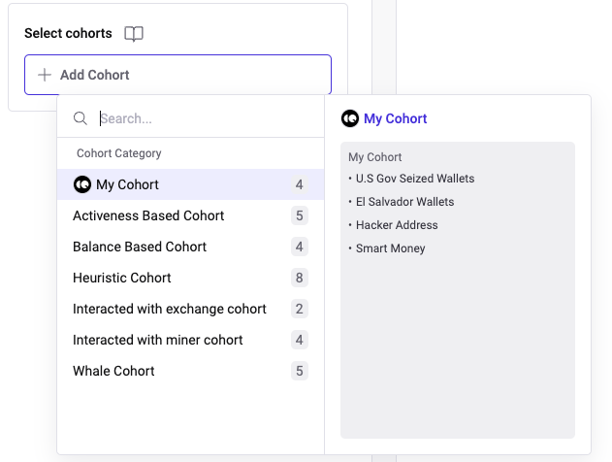612x462 pixels.
Task: Select U.S Gov Seized Wallets cohort
Action: [x=415, y=179]
